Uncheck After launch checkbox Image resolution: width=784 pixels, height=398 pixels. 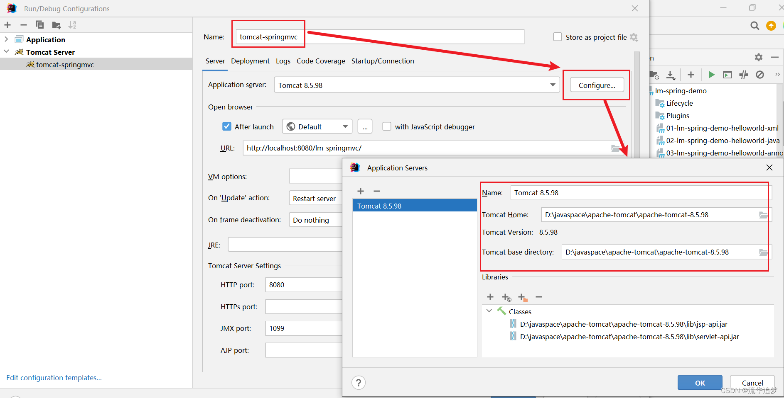227,126
